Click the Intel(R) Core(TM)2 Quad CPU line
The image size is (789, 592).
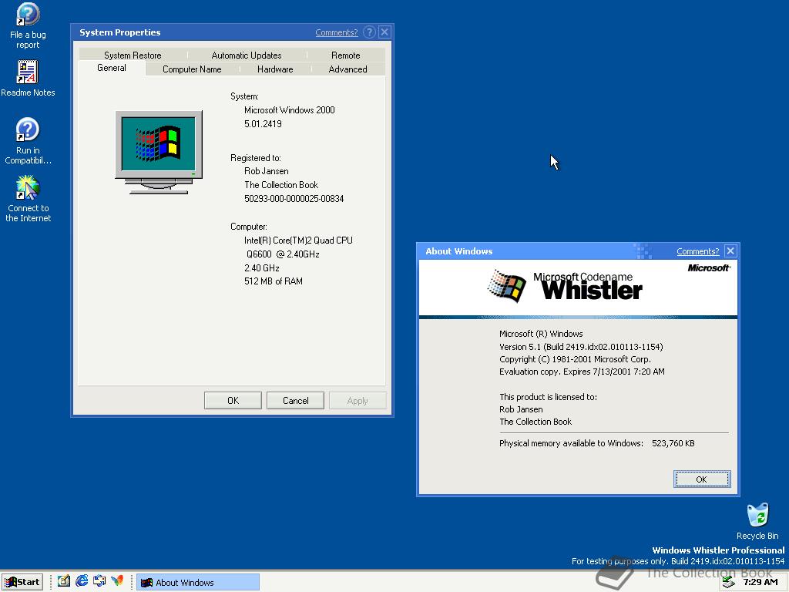tap(298, 240)
